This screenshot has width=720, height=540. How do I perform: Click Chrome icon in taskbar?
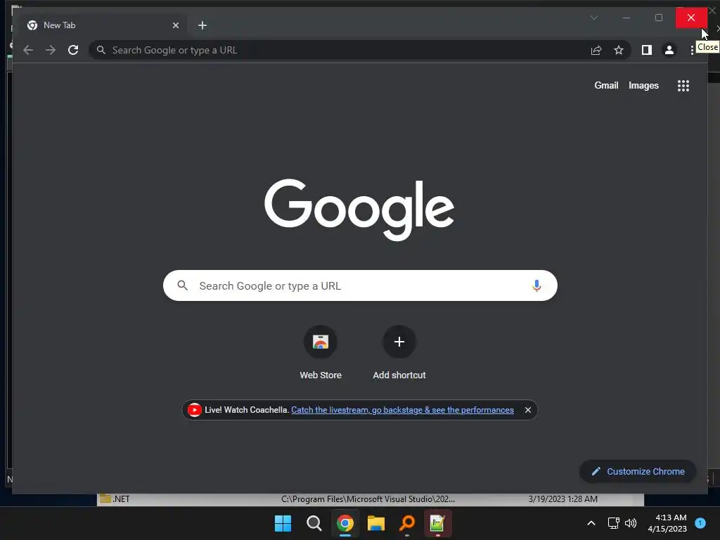345,523
